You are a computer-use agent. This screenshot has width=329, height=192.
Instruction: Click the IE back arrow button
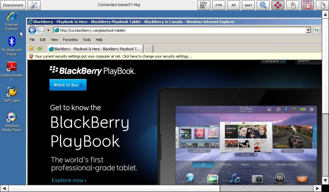click(32, 30)
